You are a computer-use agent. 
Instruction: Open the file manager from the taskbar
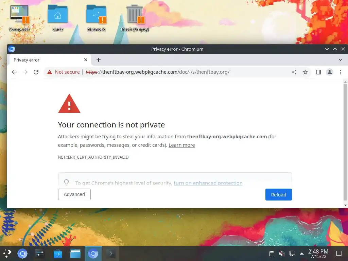tap(75, 254)
